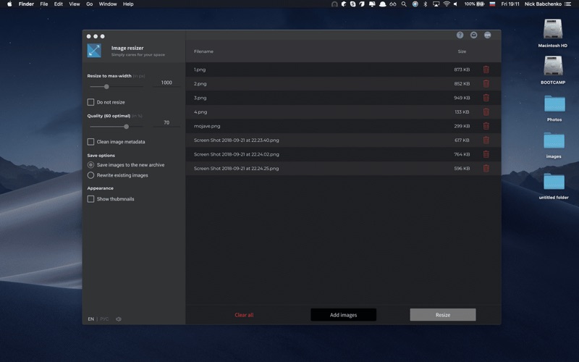Trash the Screen Shot 22.24.25.png row
Viewport: 579px width, 362px height.
click(486, 168)
